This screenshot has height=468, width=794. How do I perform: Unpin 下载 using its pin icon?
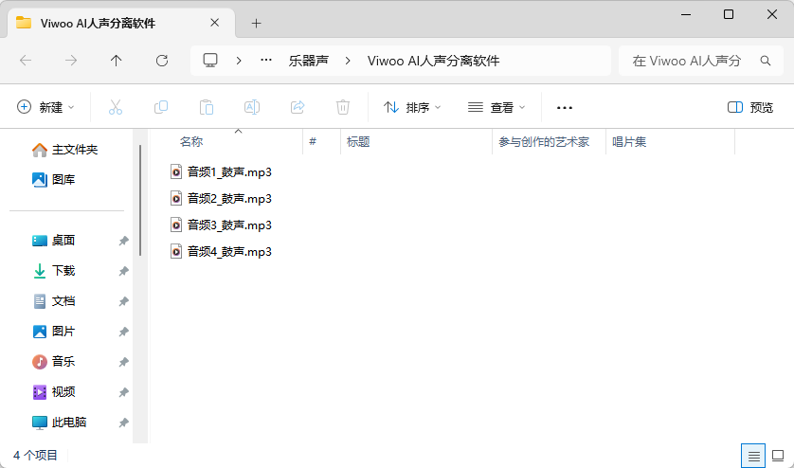click(123, 271)
